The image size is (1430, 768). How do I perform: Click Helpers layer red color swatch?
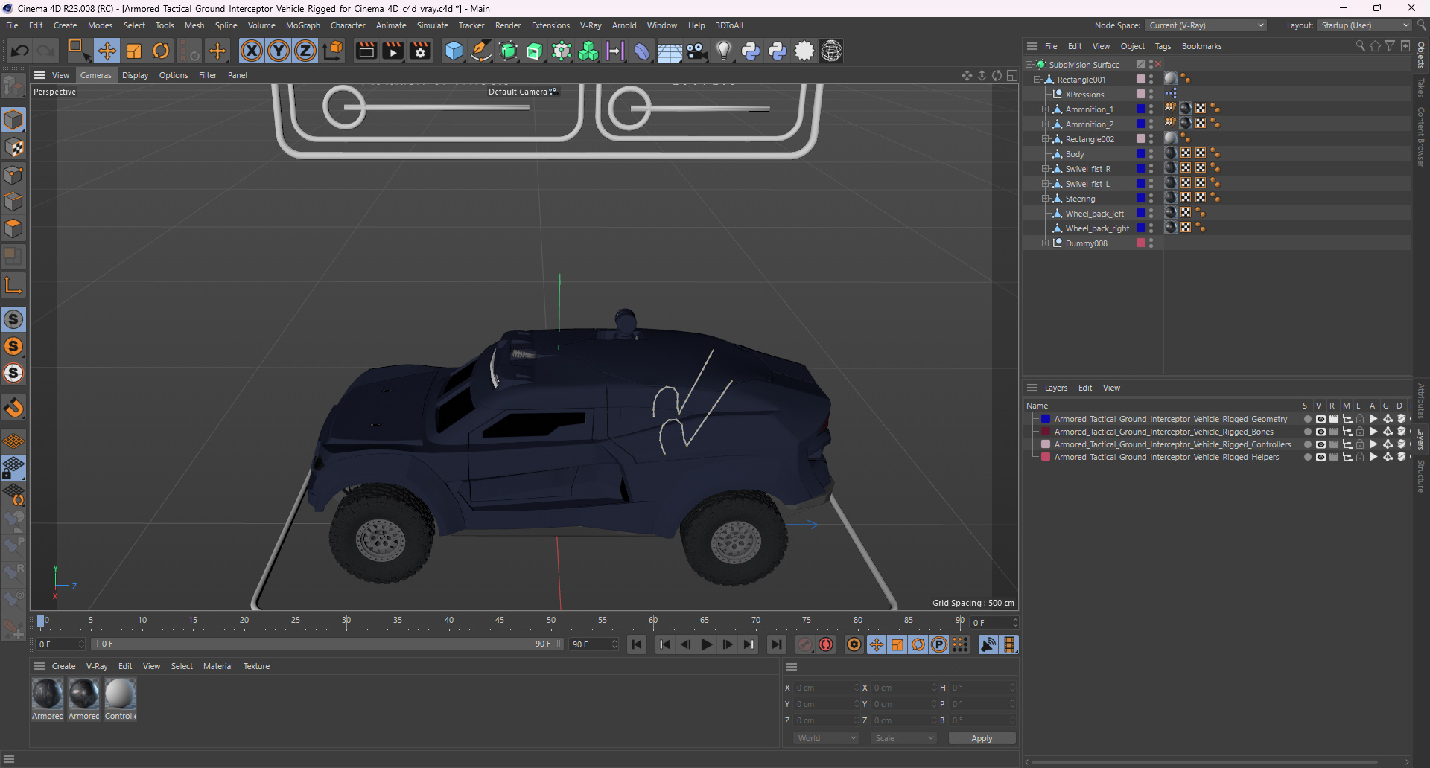(1046, 457)
